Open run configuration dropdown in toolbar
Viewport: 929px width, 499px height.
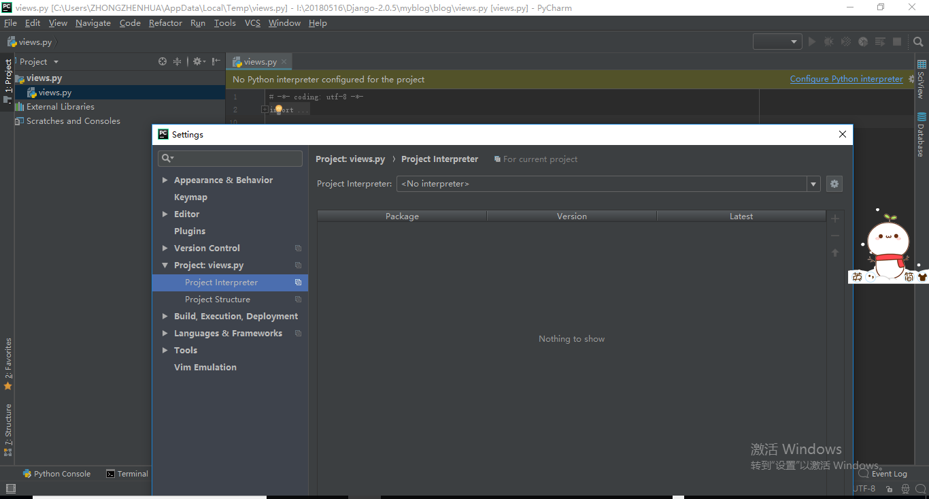click(777, 42)
